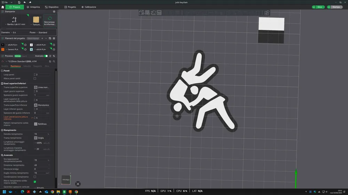
Task: Click Add plate grid toolbar icon
Action: coord(147,12)
